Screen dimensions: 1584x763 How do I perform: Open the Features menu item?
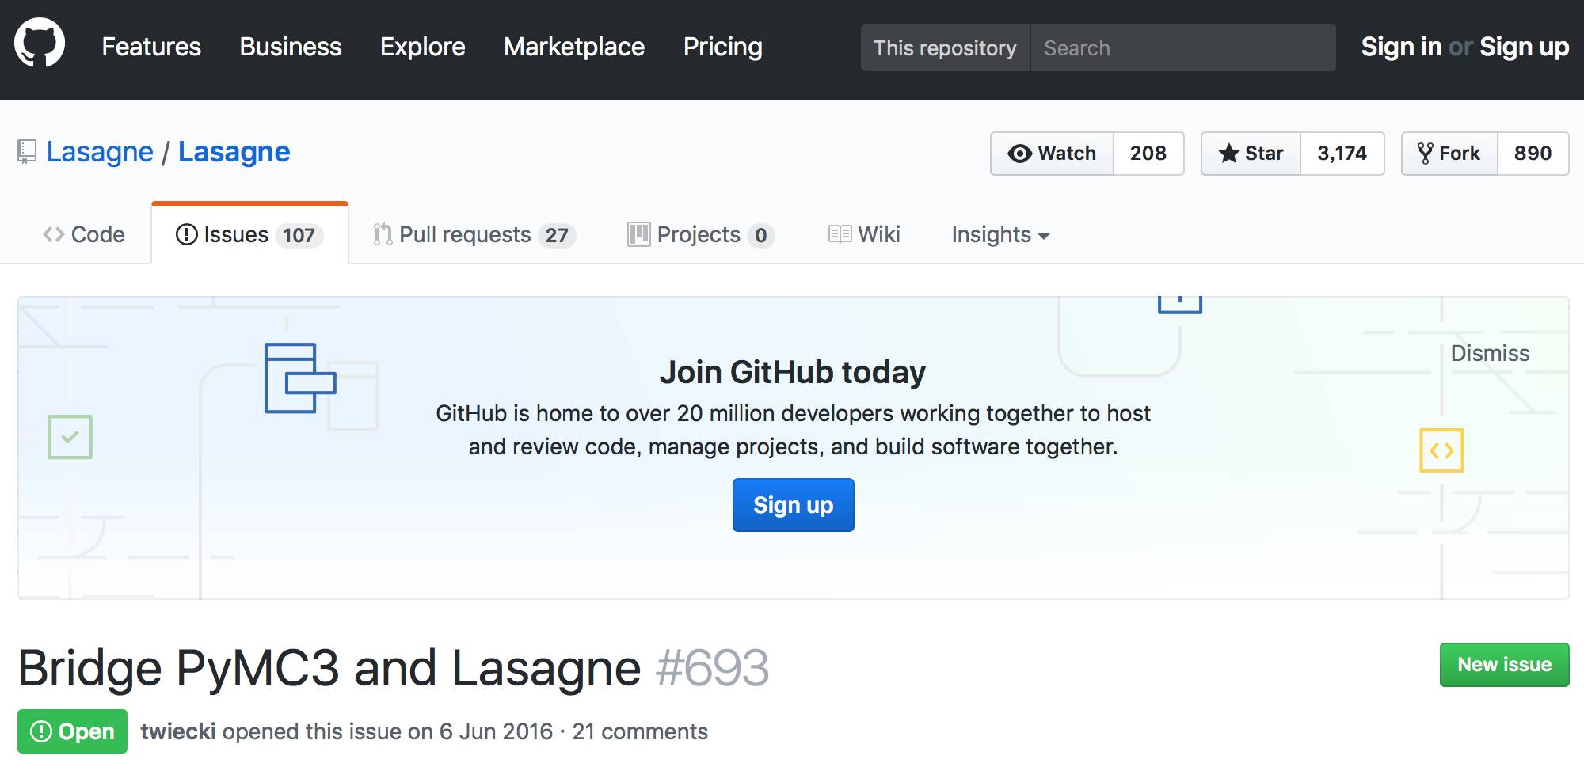(x=151, y=47)
